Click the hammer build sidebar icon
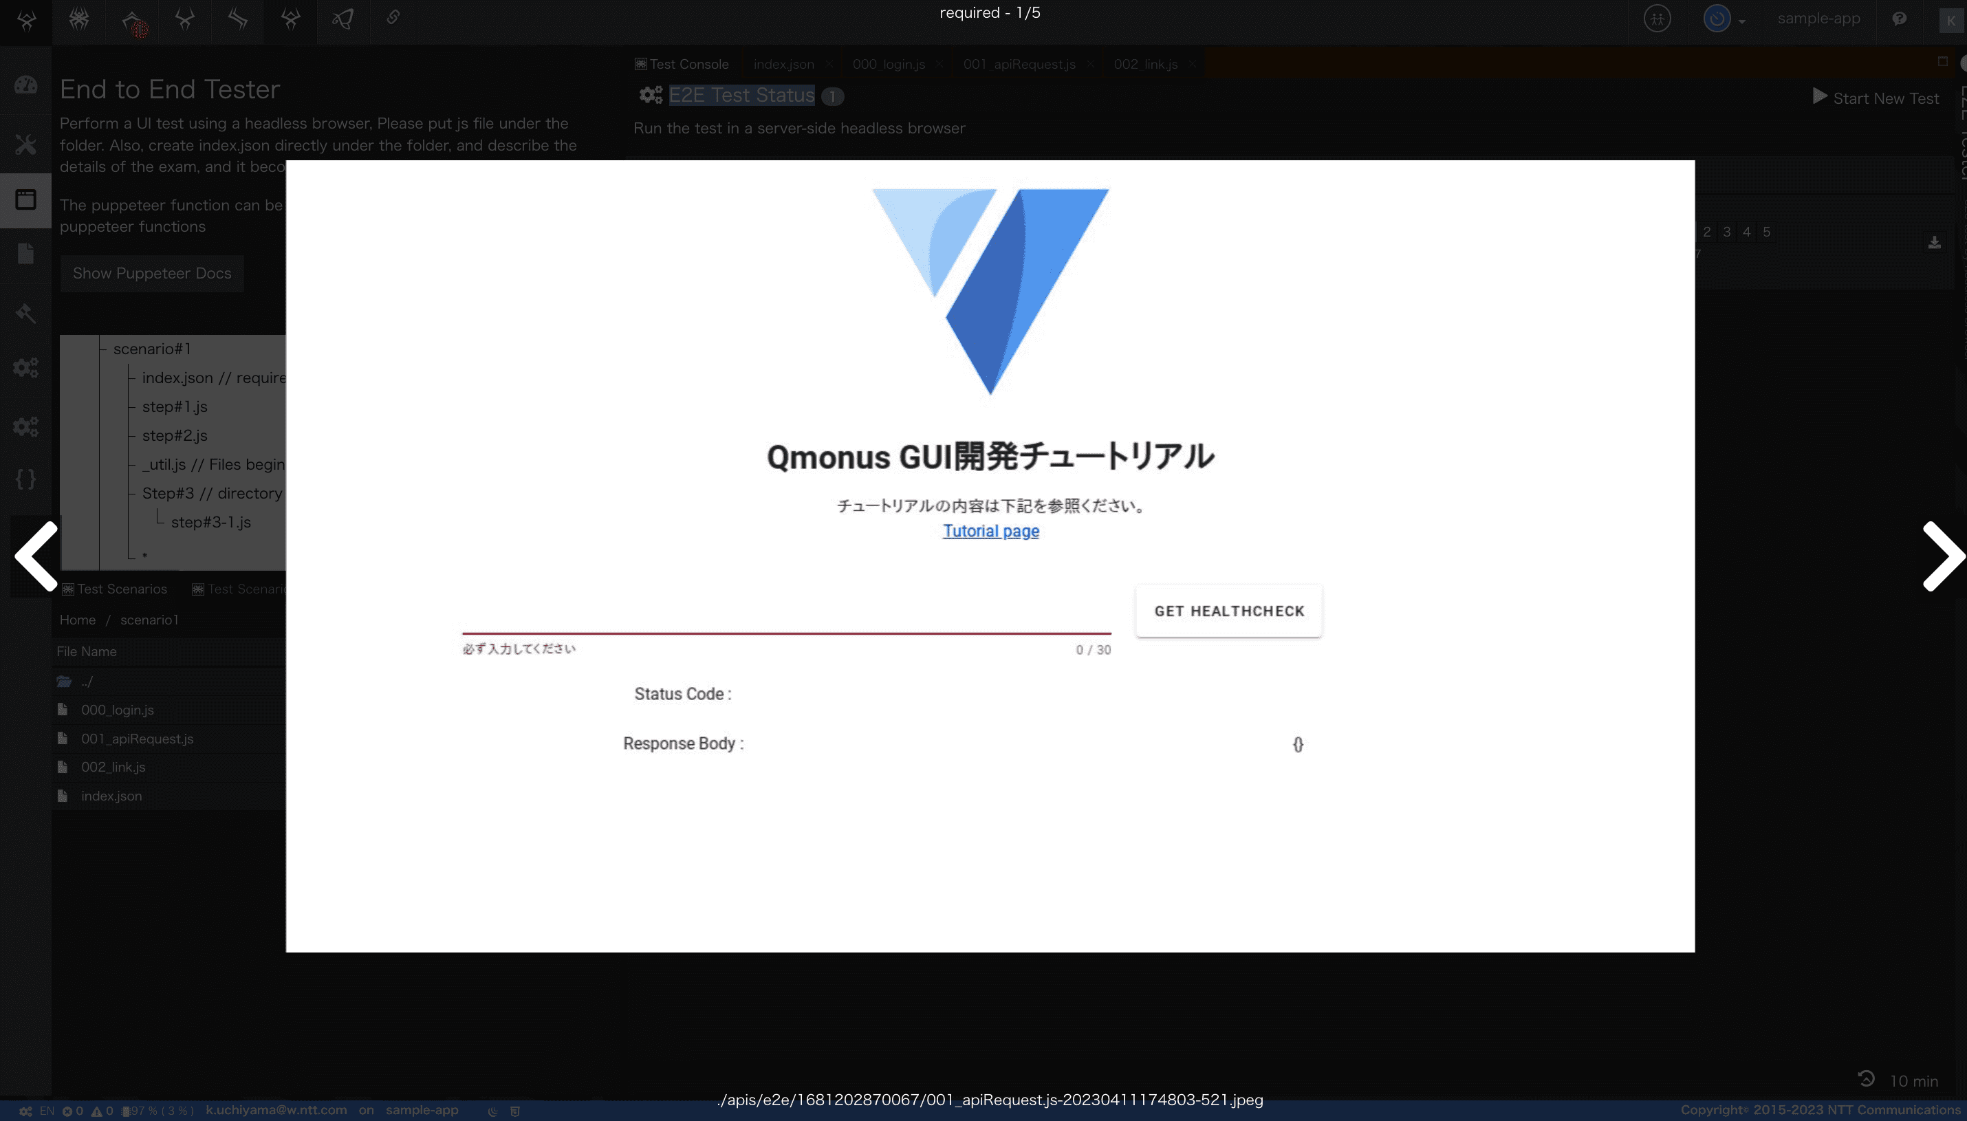The image size is (1967, 1121). coord(25,314)
